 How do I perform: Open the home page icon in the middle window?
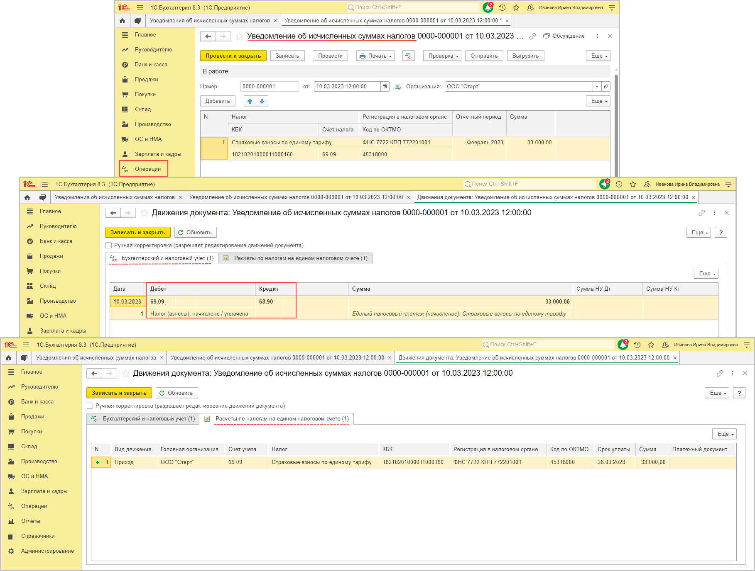click(x=27, y=197)
